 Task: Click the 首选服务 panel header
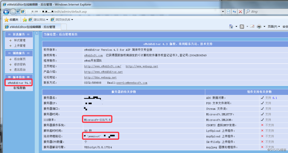19,34
